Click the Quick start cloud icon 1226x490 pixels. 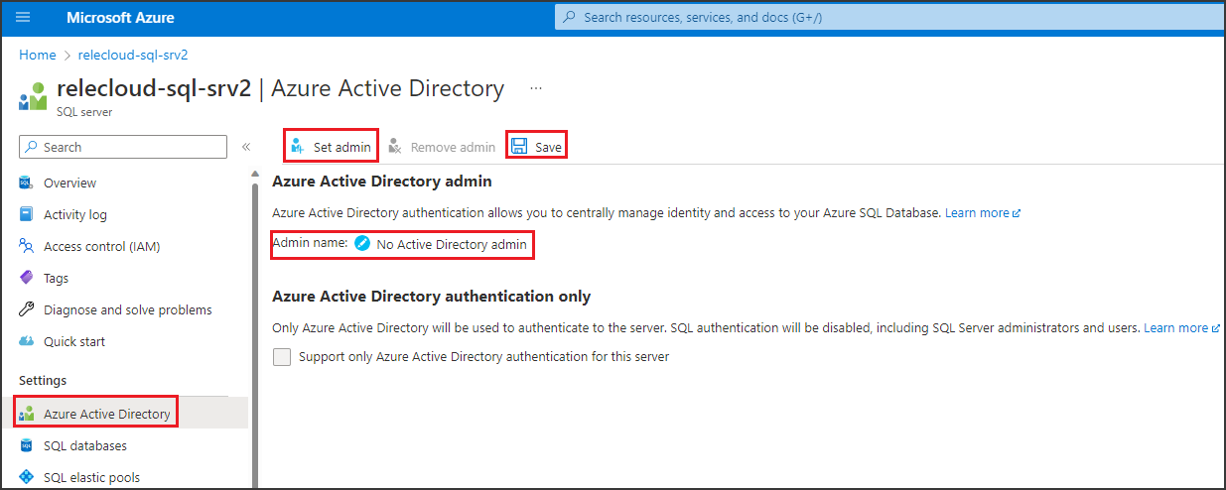pyautogui.click(x=27, y=341)
